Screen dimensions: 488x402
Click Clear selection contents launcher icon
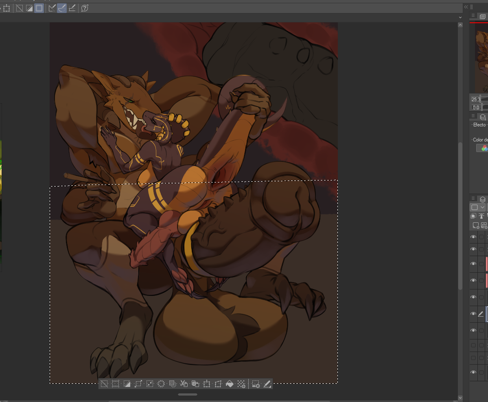pyautogui.click(x=161, y=384)
